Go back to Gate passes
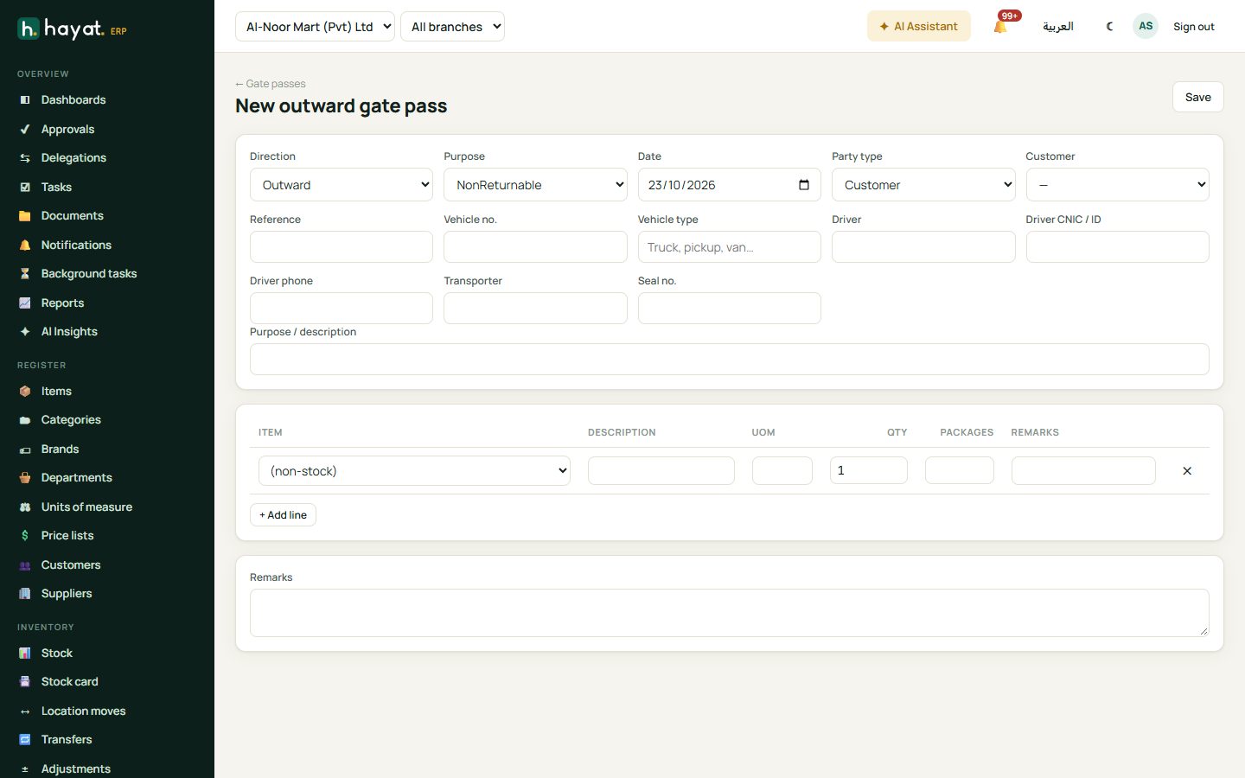The height and width of the screenshot is (778, 1245). (x=271, y=84)
